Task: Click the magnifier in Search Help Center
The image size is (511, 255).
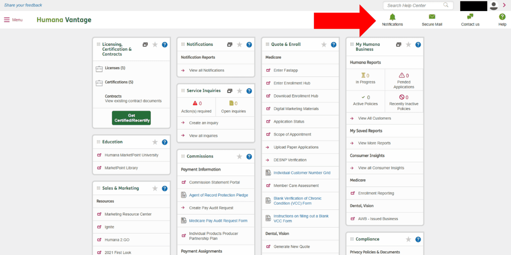Action: [x=446, y=5]
